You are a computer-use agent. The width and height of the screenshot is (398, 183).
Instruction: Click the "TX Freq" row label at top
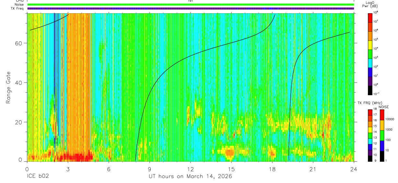18,8
